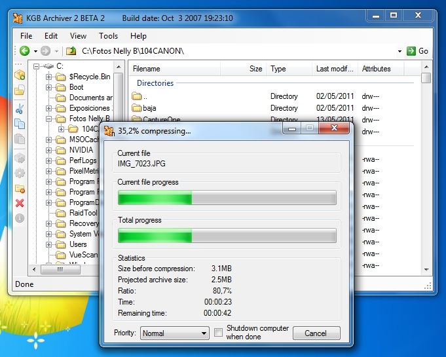This screenshot has width=446, height=357.
Task: Click the KGB Archiver title bar icon
Action: [x=18, y=18]
